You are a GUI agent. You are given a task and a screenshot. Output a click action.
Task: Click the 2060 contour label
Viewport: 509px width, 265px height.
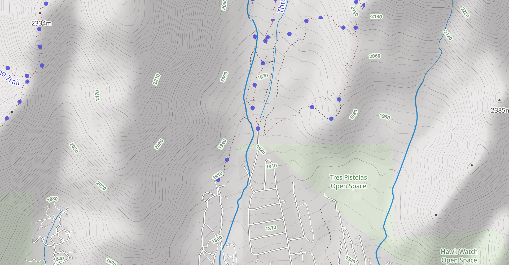click(x=375, y=56)
